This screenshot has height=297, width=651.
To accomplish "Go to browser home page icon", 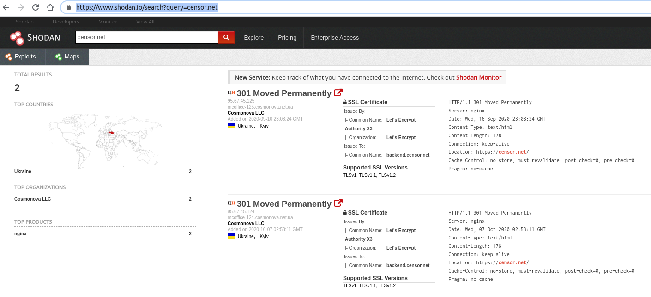I will tap(50, 7).
